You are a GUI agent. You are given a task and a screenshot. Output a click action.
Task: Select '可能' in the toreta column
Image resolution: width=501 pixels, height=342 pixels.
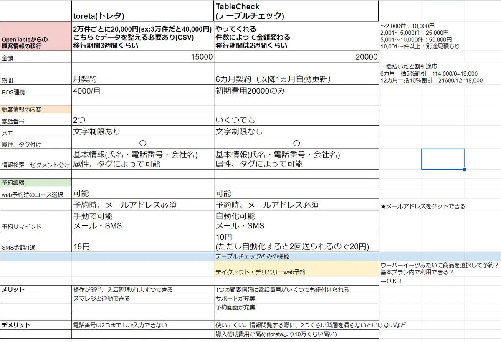click(x=142, y=193)
